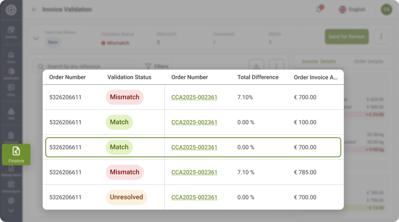The width and height of the screenshot is (399, 222).
Task: Click the Unresolved status badge
Action: 127,197
